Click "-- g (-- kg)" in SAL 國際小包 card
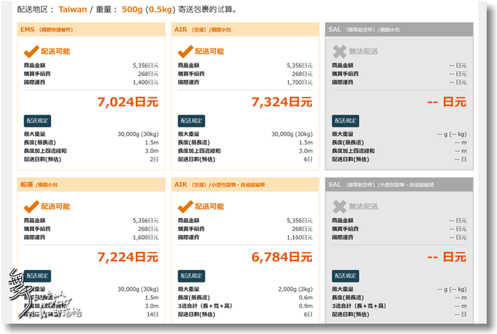 (452, 134)
